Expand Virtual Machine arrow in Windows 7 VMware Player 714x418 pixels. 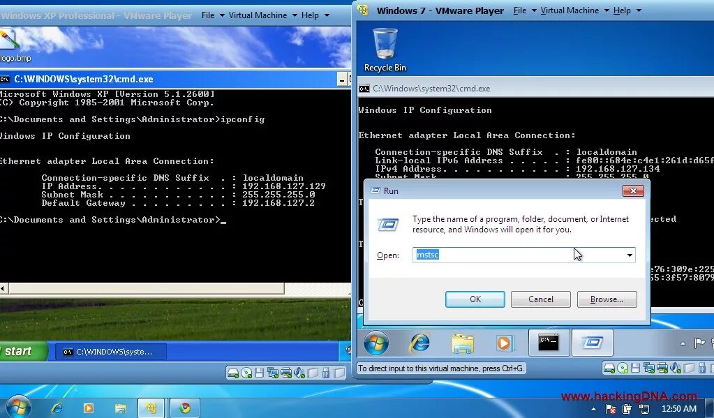click(607, 10)
